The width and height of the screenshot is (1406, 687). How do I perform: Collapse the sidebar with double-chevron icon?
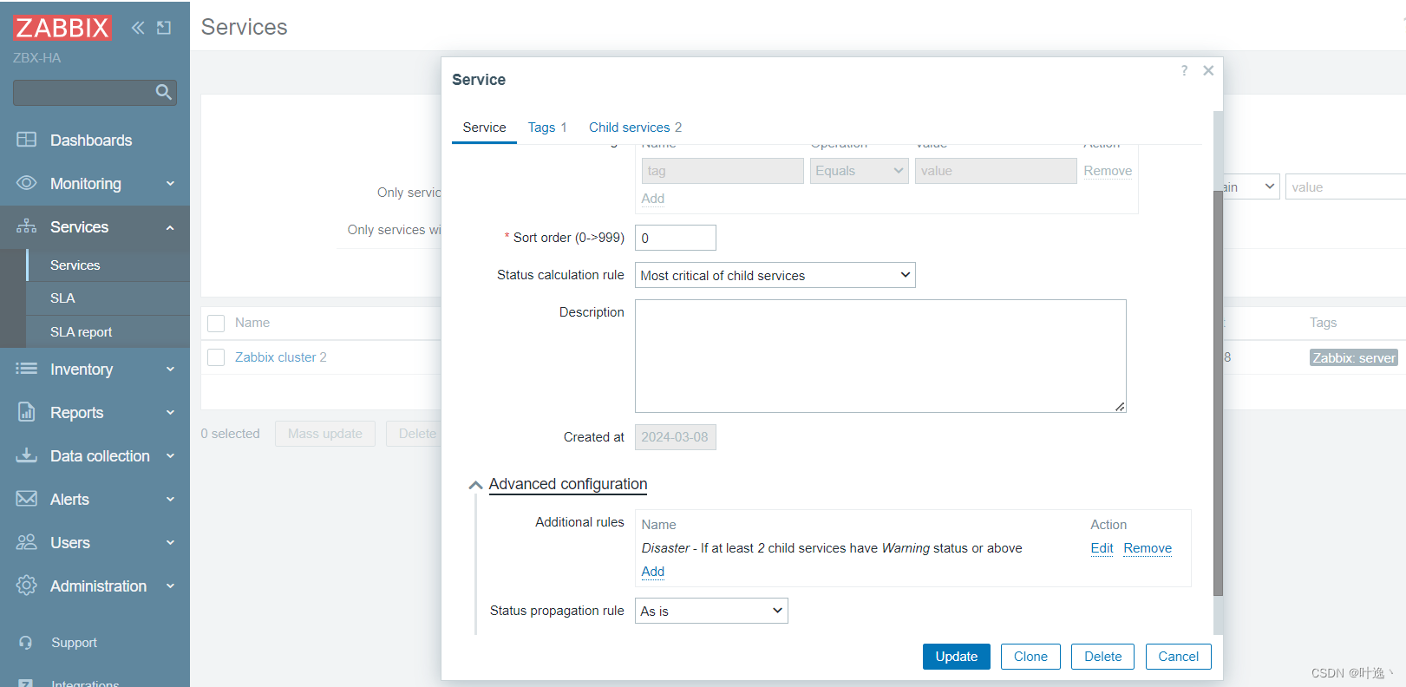[138, 28]
